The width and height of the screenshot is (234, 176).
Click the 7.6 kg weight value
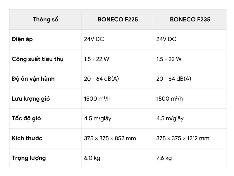click(x=164, y=158)
